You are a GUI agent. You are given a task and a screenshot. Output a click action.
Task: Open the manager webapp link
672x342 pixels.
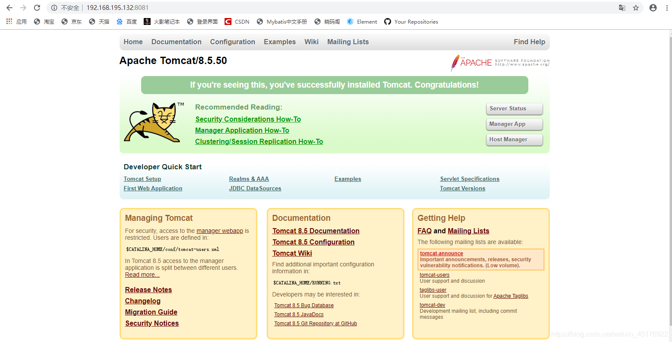(220, 231)
